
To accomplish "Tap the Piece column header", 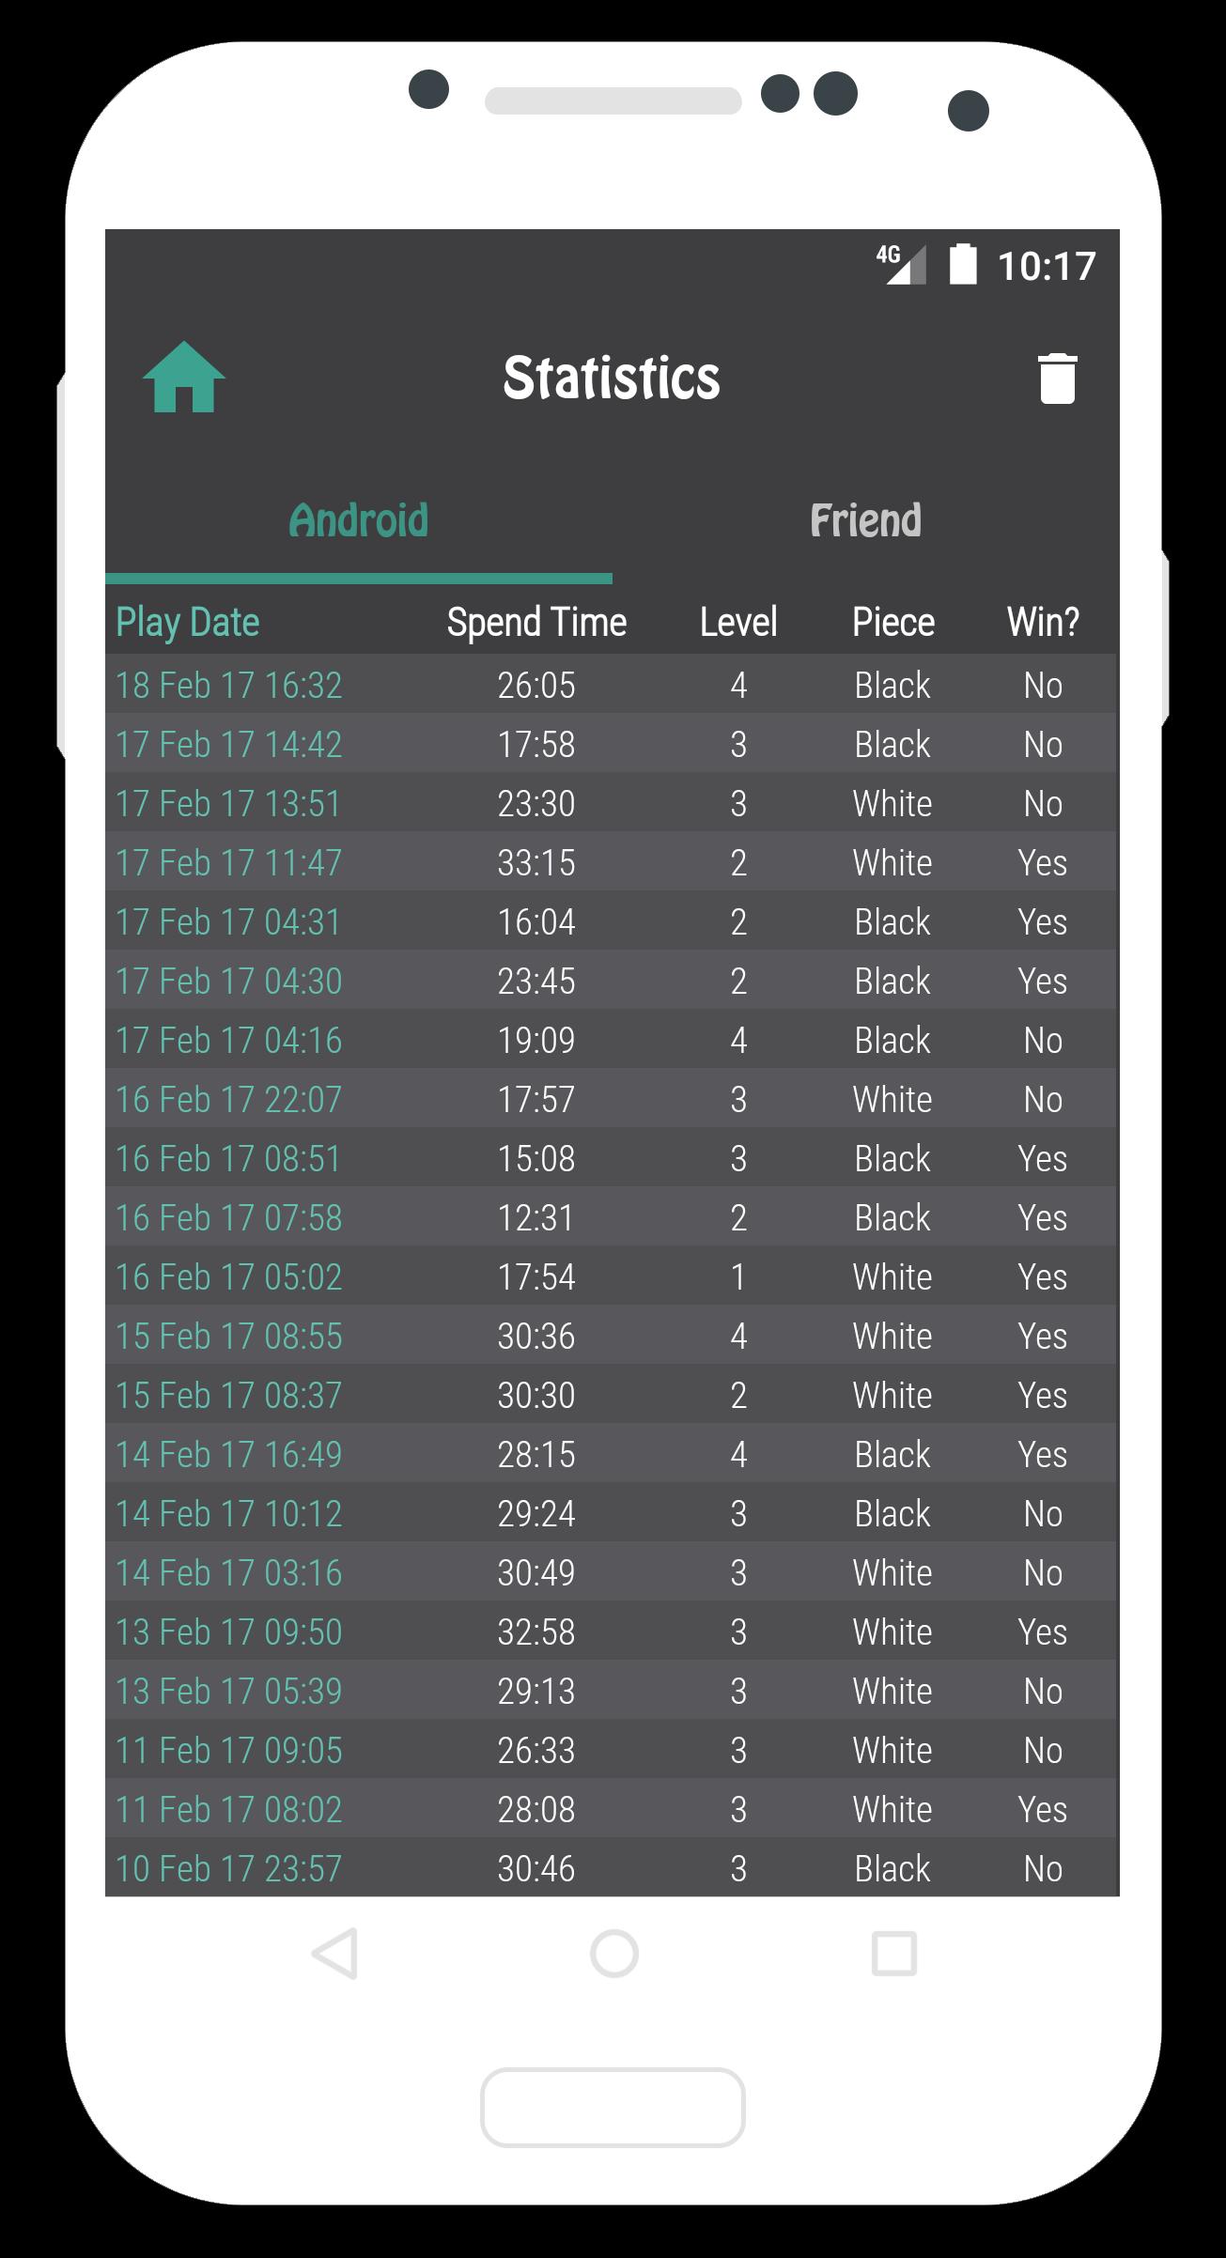I will [x=892, y=622].
